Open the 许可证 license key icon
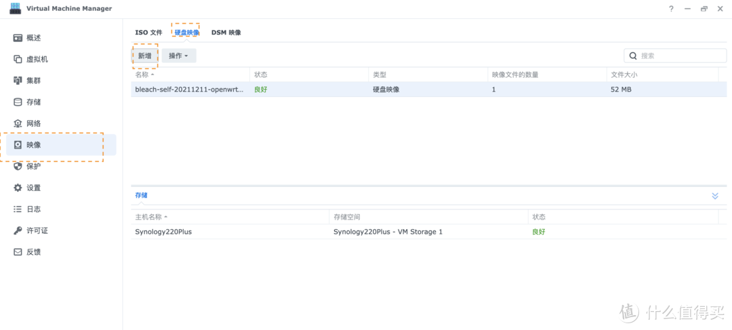 (x=18, y=230)
